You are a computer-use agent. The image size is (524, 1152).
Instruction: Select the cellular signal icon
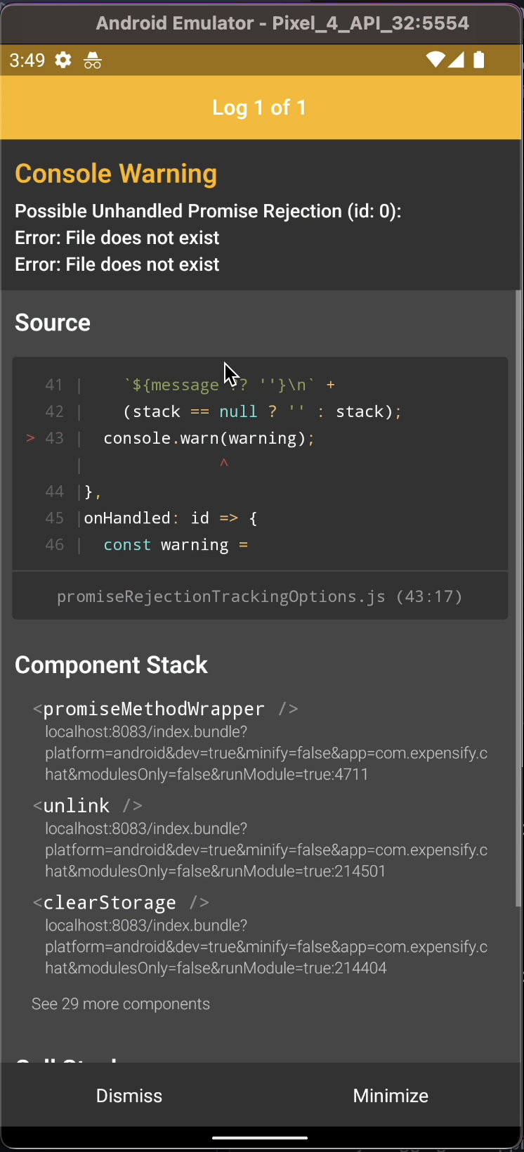[457, 60]
